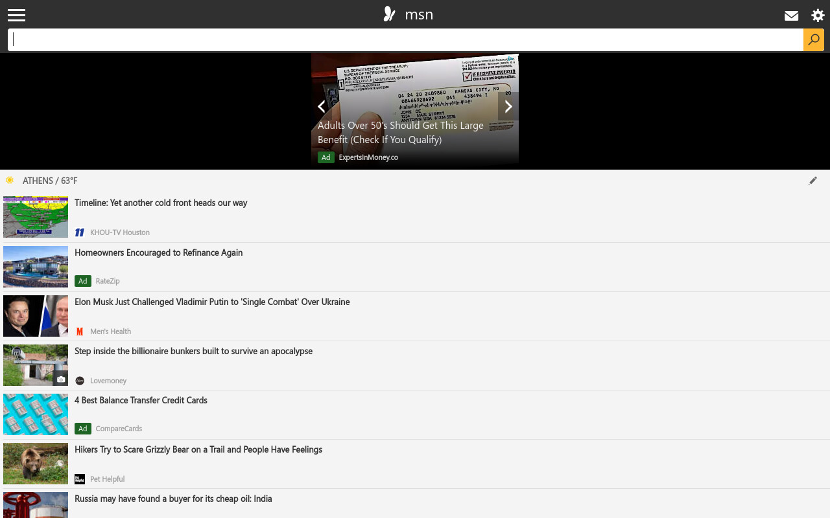Open the ATHENS / 63°F weather link
This screenshot has height=518, width=830.
pyautogui.click(x=50, y=181)
